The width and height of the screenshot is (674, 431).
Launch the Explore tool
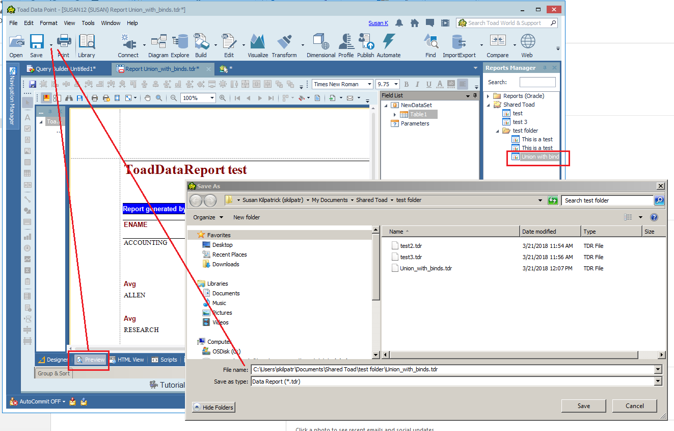(x=180, y=46)
